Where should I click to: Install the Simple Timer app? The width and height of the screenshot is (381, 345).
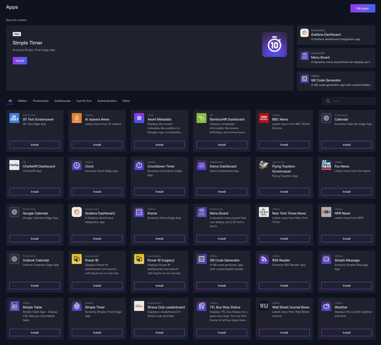19,60
